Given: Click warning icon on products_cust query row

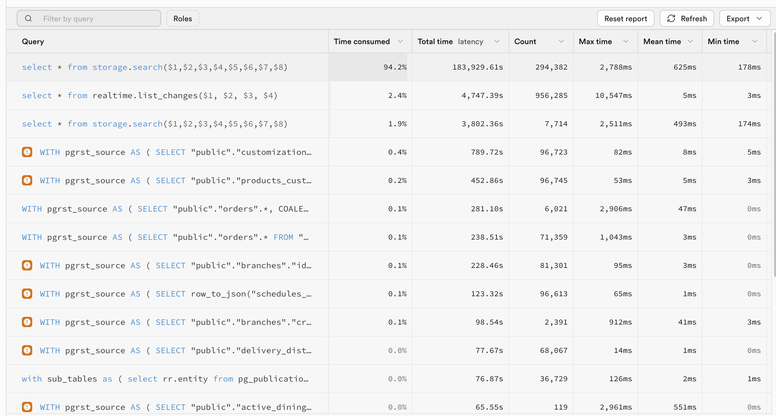Looking at the screenshot, I should coord(27,180).
